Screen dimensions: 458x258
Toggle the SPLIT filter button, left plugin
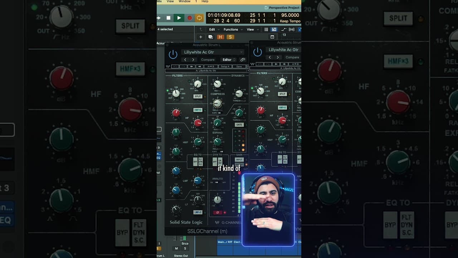[x=198, y=96]
